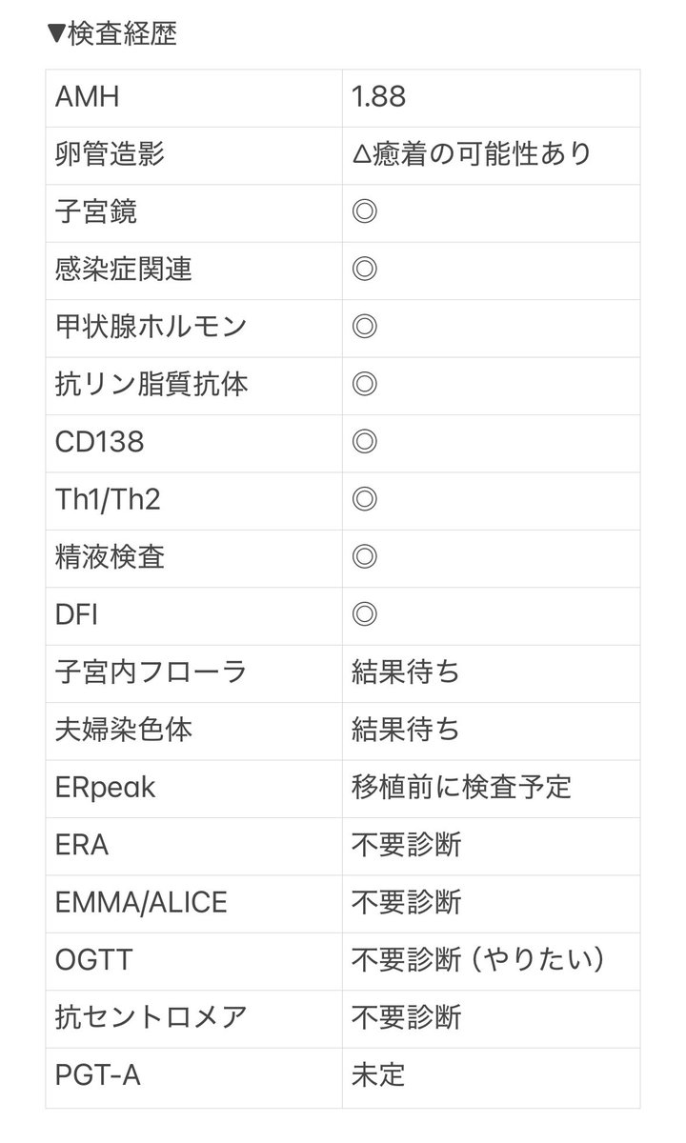Select the 抗セントロメア row label

(151, 1017)
